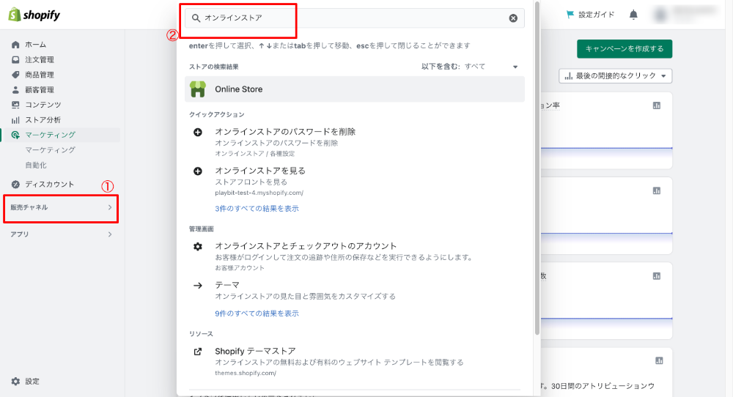This screenshot has width=733, height=397.
Task: Open 自動化 sub-item
Action: click(36, 165)
